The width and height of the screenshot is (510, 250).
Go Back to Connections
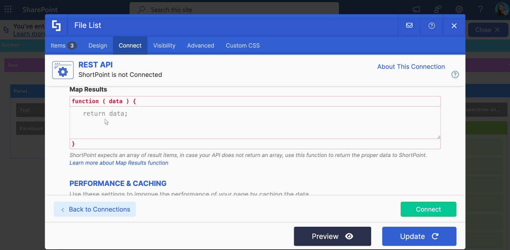95,209
